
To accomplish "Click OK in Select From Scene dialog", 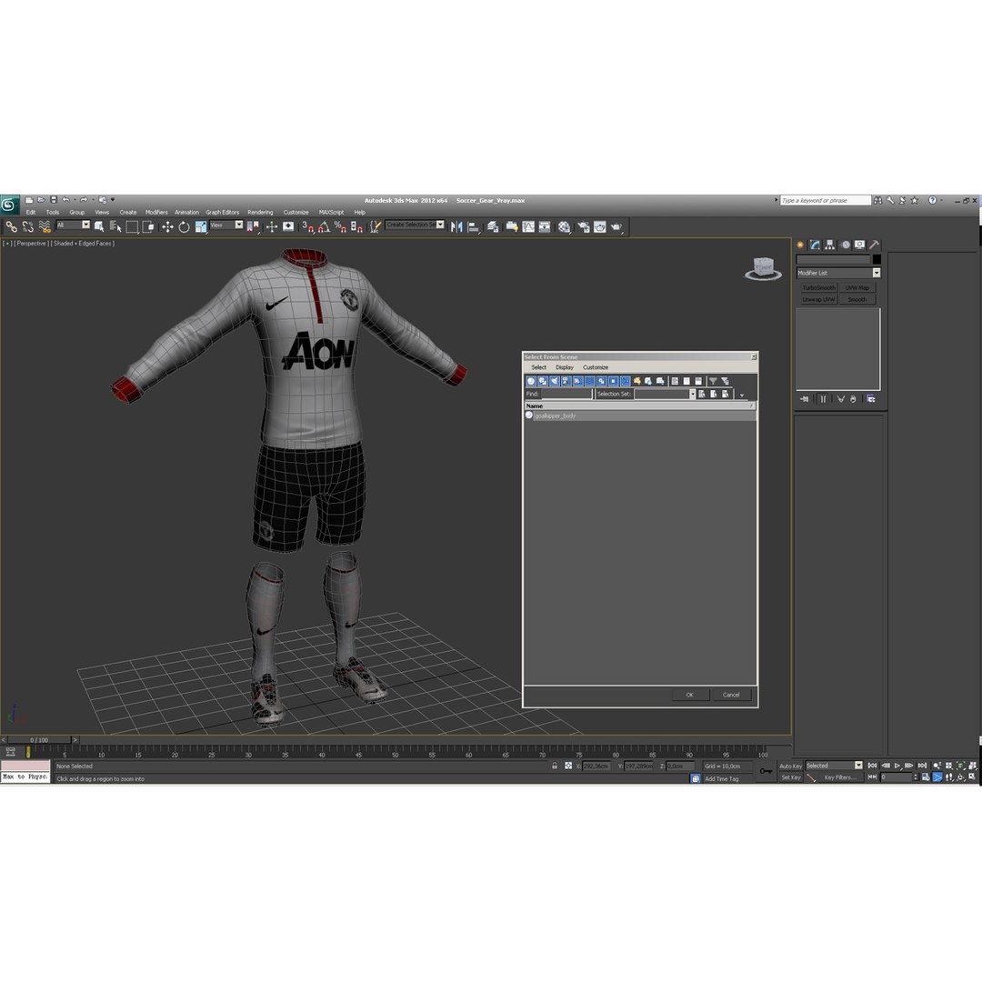I will pyautogui.click(x=689, y=695).
